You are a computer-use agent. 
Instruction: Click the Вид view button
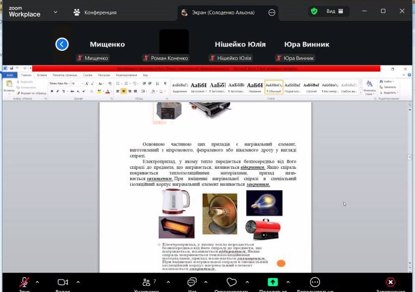(x=335, y=11)
